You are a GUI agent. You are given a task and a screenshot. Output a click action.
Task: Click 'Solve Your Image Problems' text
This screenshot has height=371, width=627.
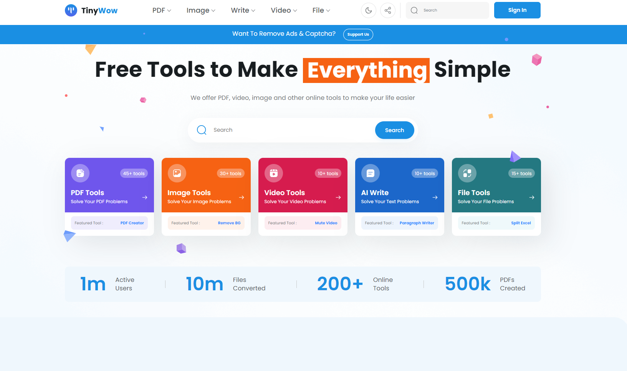tap(199, 202)
